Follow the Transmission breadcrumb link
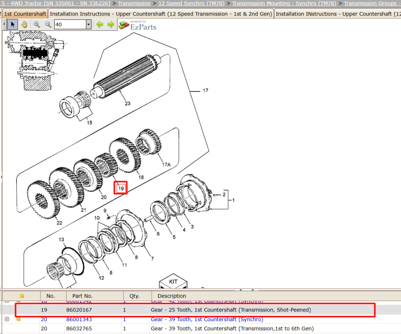 134,3
